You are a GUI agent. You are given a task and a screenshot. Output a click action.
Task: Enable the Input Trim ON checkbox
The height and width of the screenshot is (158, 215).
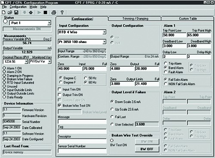[59, 89]
